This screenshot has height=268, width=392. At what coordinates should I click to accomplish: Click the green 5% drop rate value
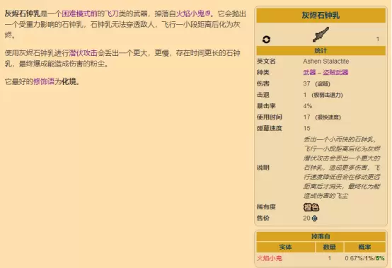click(380, 258)
